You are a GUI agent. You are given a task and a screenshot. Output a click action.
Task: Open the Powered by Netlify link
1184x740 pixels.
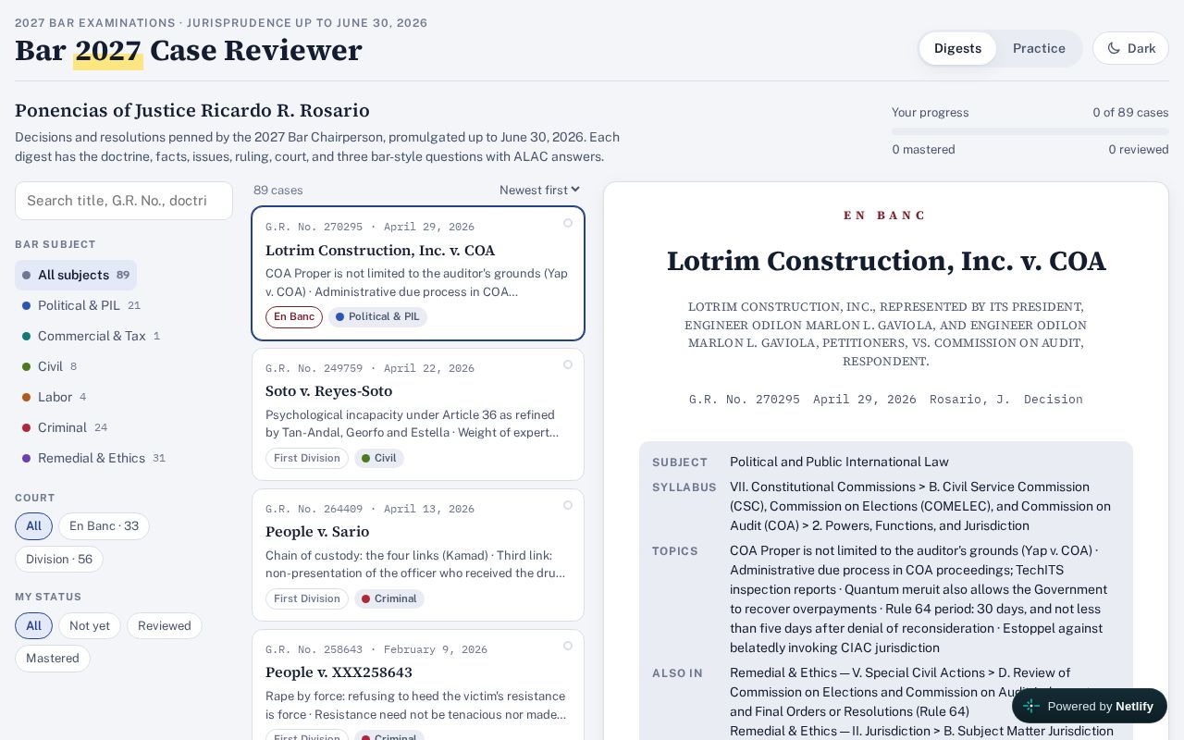pos(1090,706)
